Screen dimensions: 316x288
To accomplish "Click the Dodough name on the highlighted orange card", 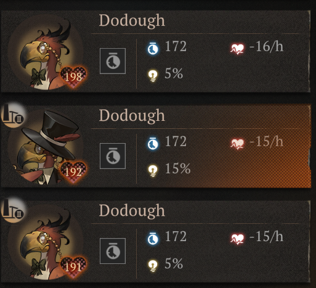I will (132, 117).
